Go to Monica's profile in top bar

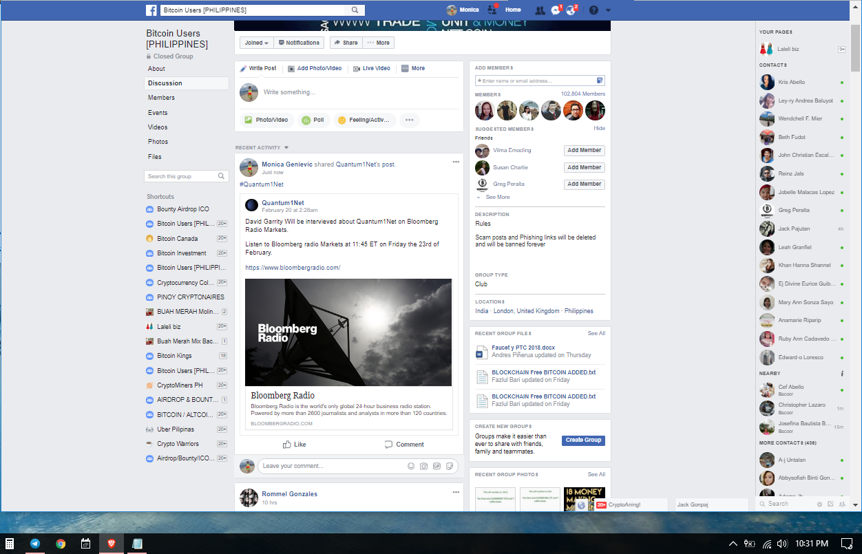463,10
